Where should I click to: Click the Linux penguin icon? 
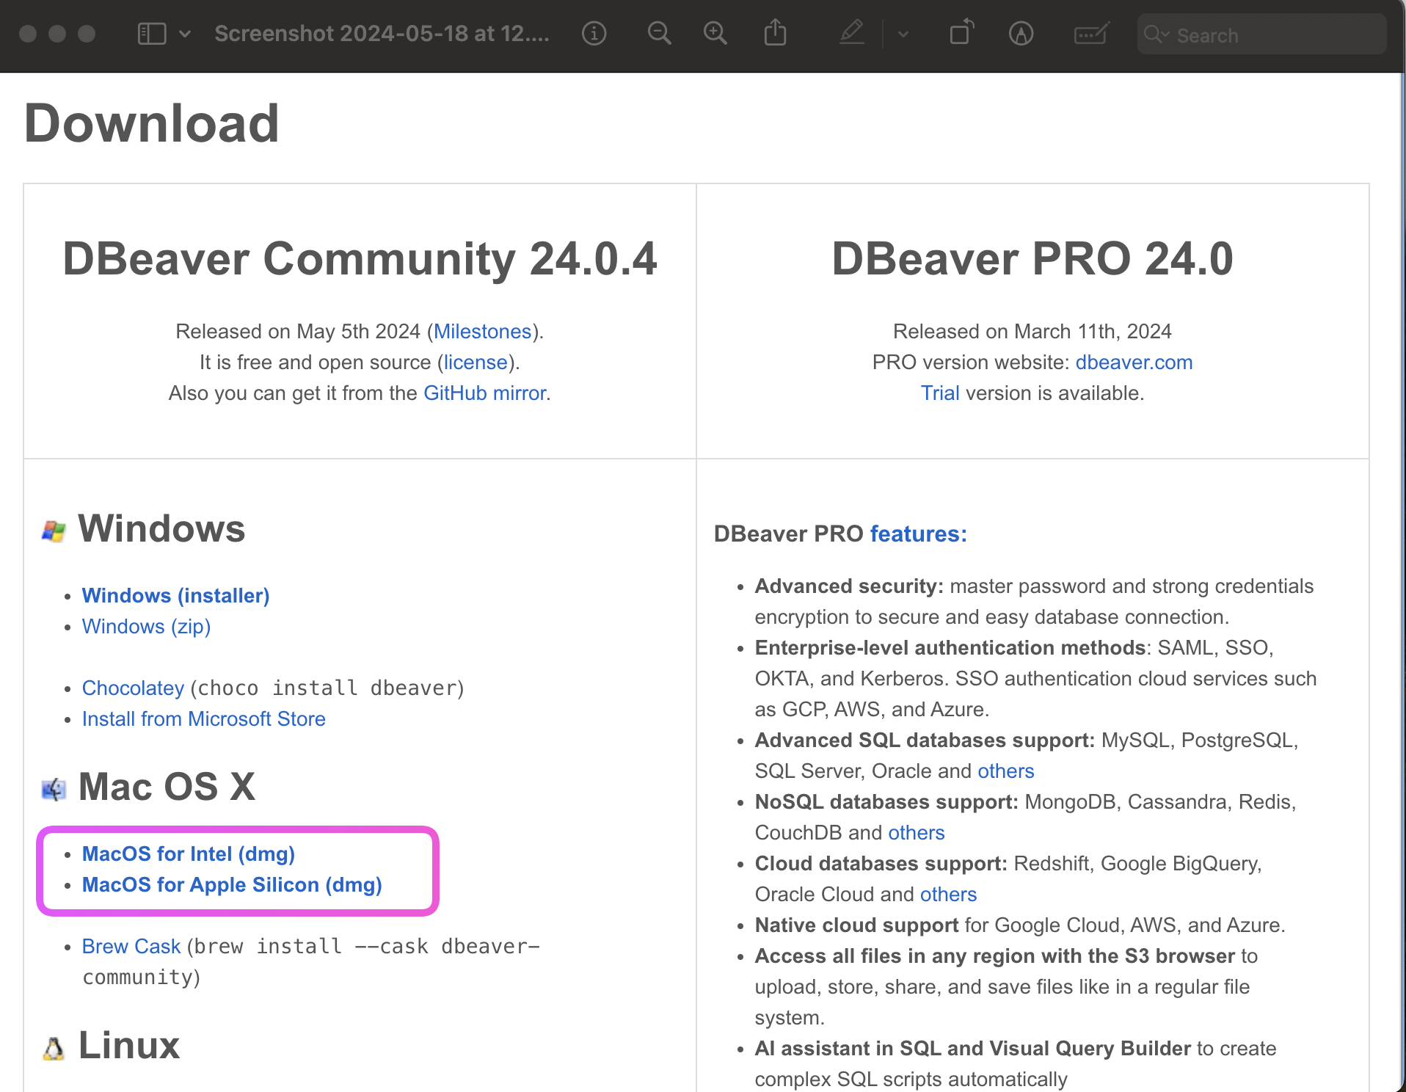click(x=53, y=1048)
